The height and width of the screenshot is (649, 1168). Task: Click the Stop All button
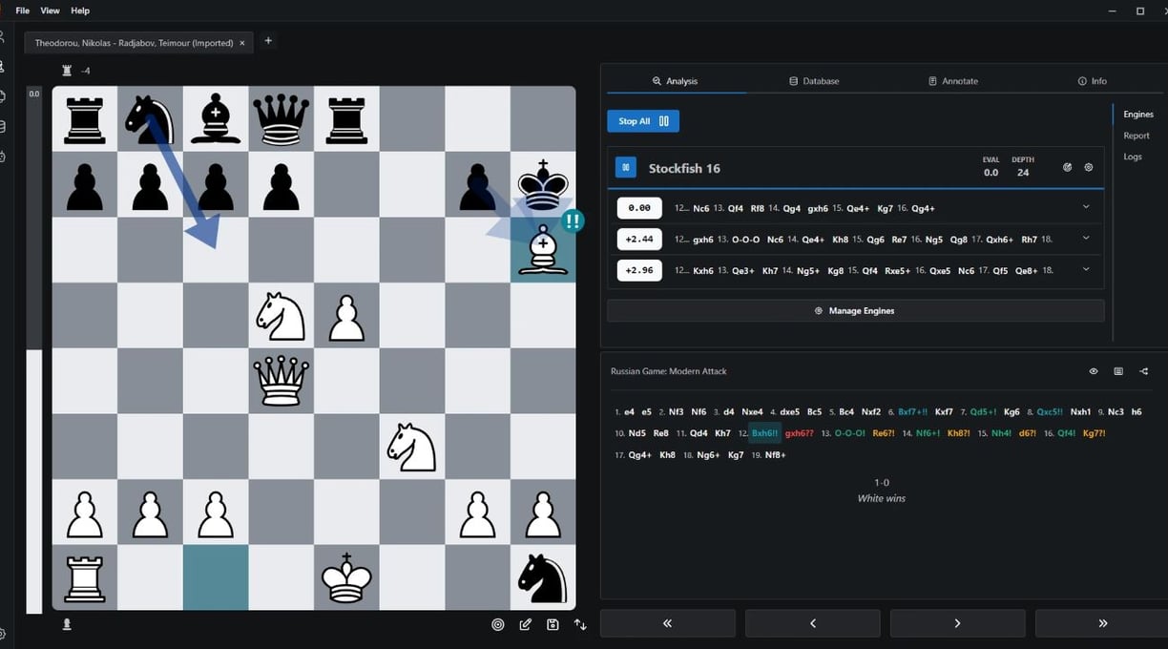point(643,121)
